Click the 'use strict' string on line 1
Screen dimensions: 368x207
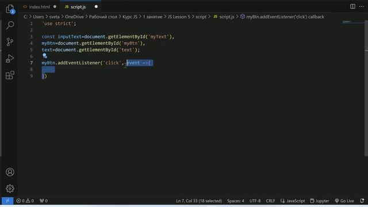[x=57, y=24]
